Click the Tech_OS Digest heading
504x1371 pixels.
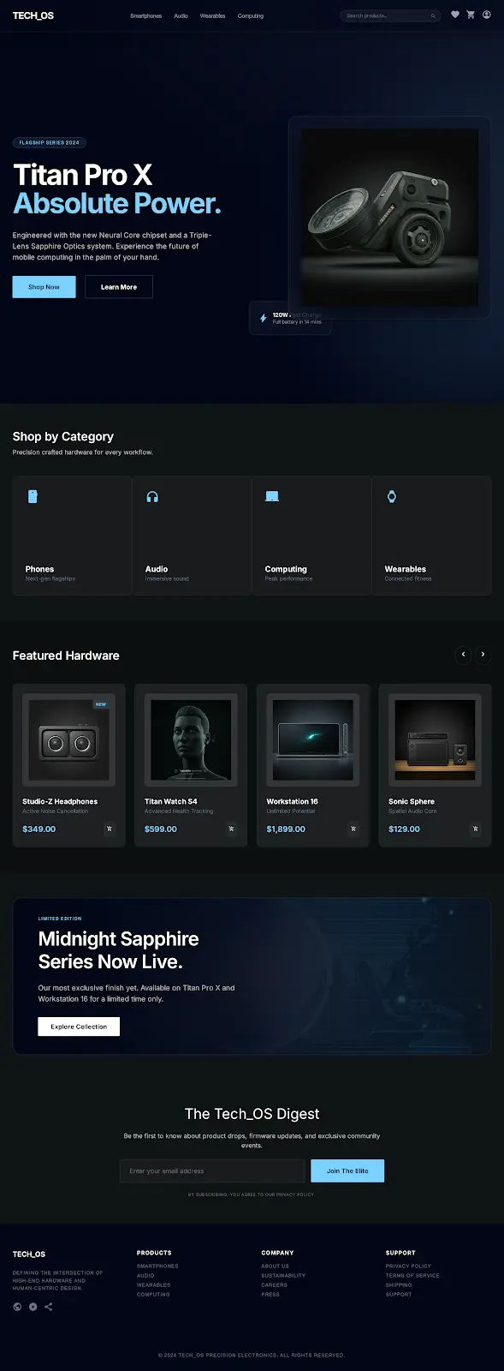coord(252,1114)
